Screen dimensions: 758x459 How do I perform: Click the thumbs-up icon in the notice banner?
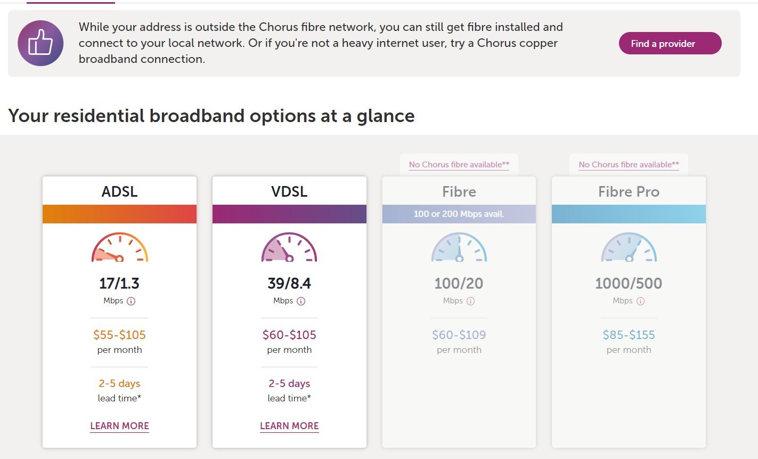click(x=40, y=43)
